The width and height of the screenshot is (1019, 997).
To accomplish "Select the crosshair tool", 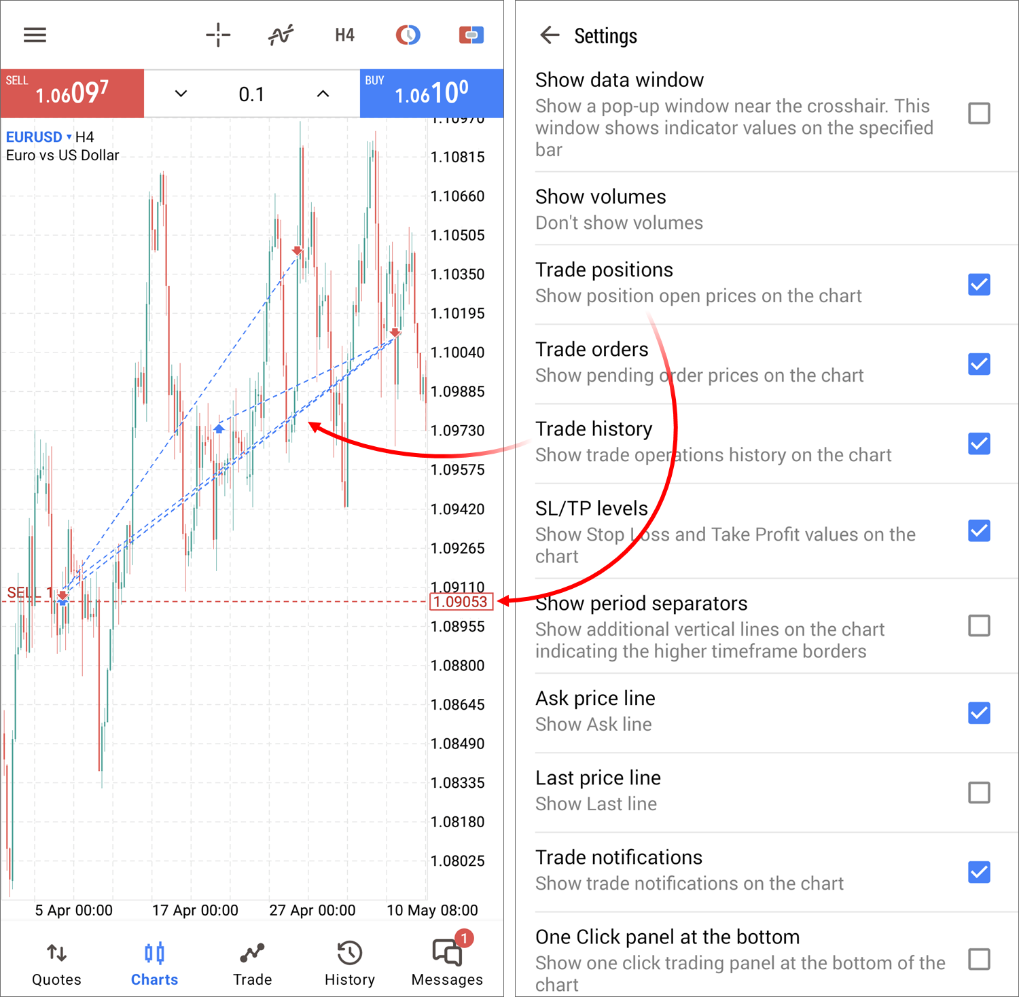I will click(218, 35).
